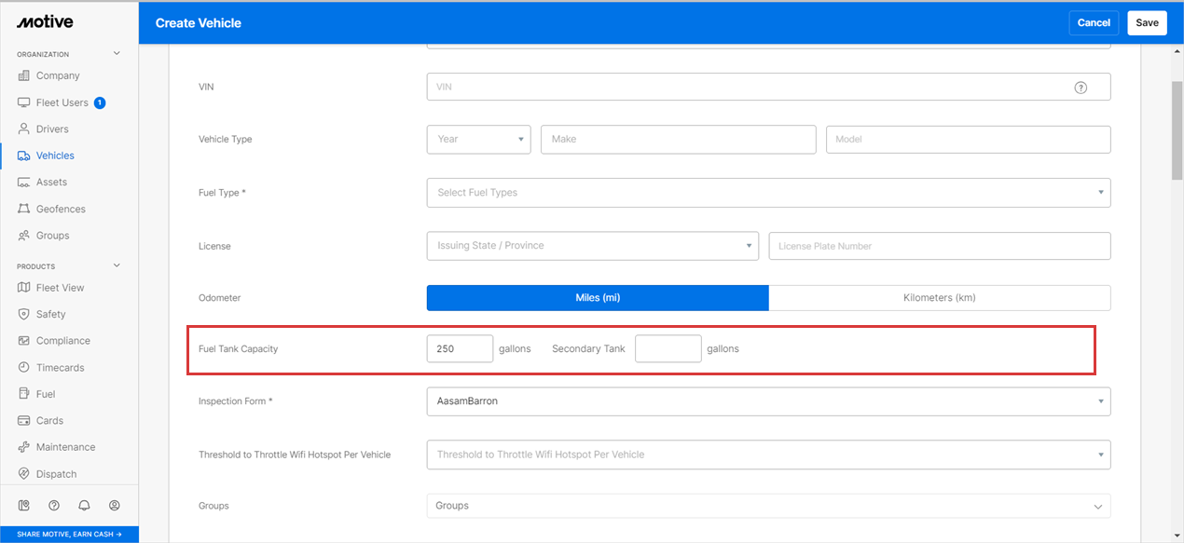This screenshot has width=1184, height=543.
Task: Click the Secondary Tank gallons field
Action: (x=668, y=349)
